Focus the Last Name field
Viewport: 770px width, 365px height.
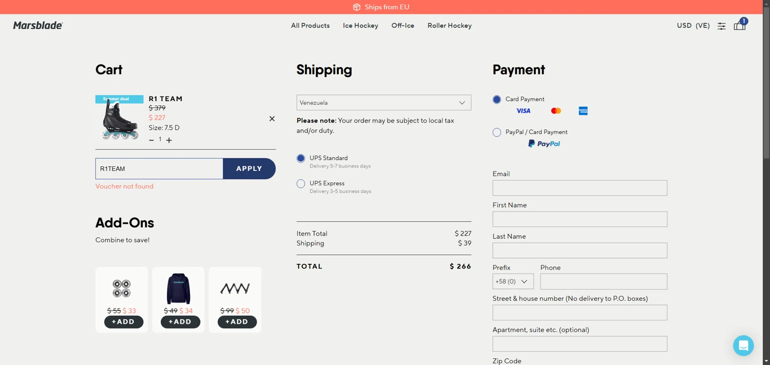(580, 251)
